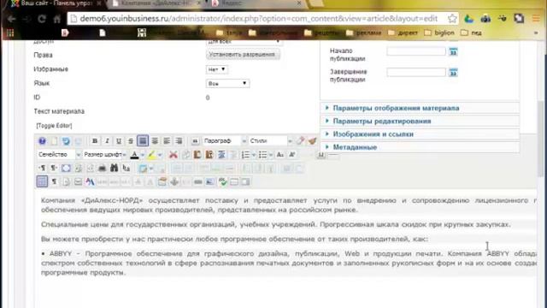Click the special character omega icon
547x308 pixels.
(x=321, y=155)
